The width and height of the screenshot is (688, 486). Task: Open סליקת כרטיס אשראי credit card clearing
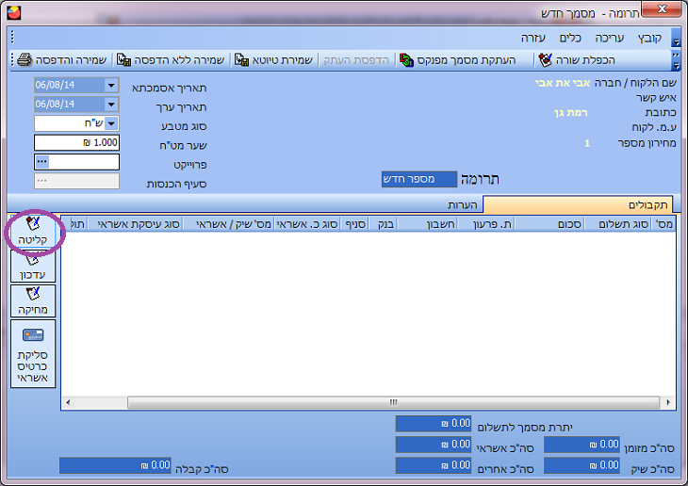point(33,353)
